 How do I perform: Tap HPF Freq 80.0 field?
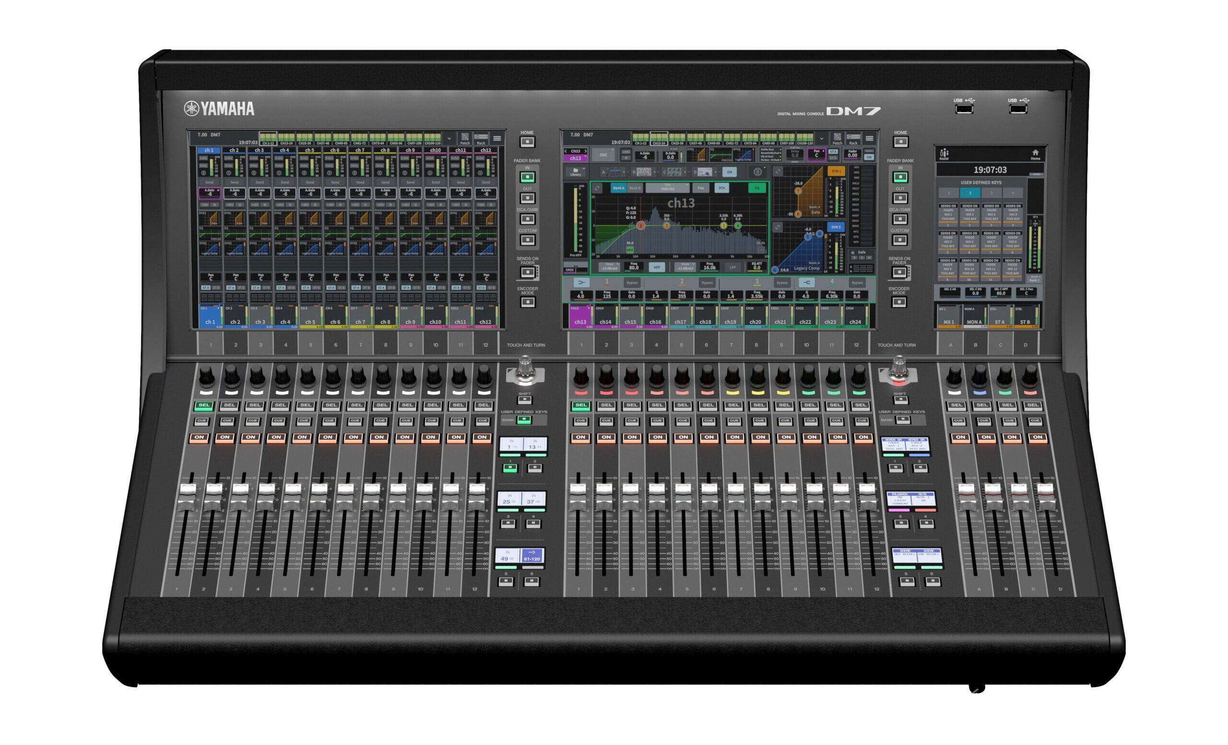634,268
